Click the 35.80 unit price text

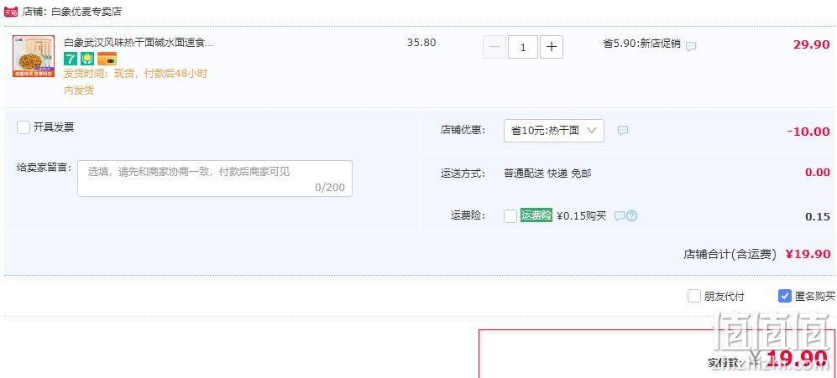click(421, 44)
